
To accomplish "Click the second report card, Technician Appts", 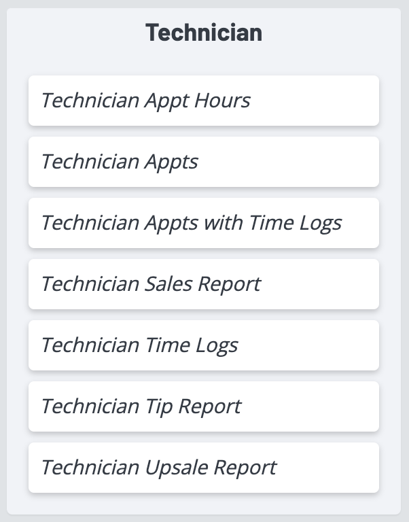I will tap(203, 162).
